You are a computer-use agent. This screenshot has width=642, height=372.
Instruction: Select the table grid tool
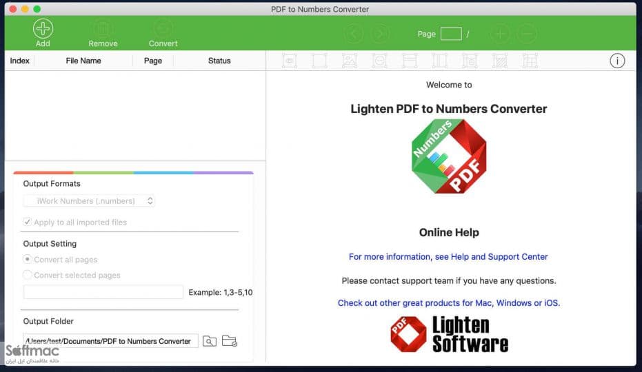pos(530,61)
